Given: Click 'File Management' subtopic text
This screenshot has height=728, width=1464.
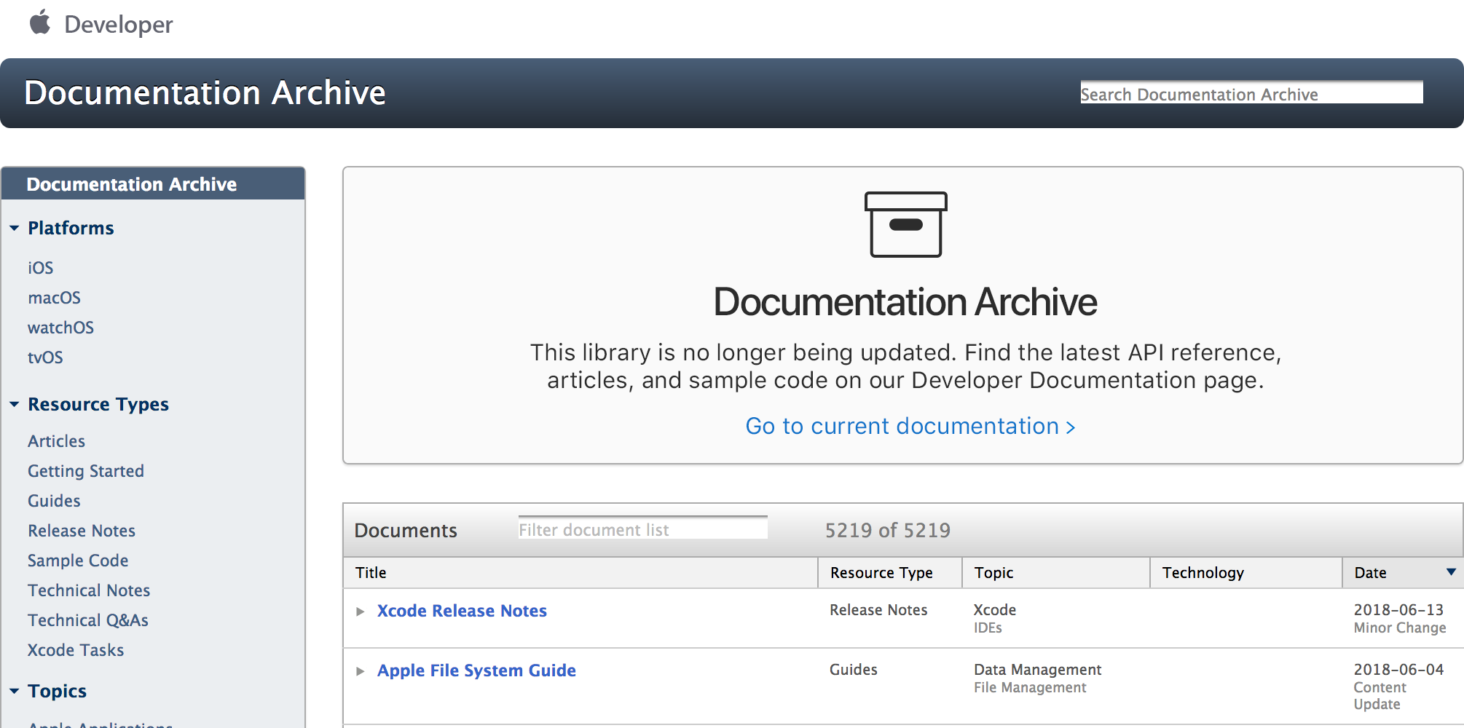Looking at the screenshot, I should 1030,687.
